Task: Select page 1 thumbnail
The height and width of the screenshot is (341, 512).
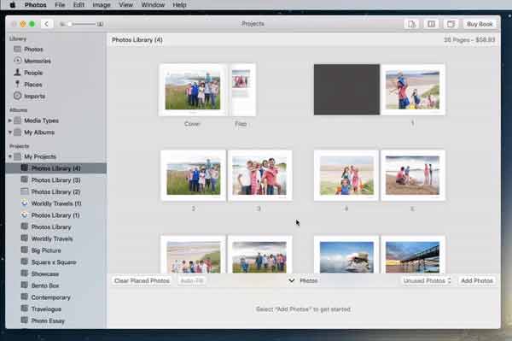Action: [413, 90]
